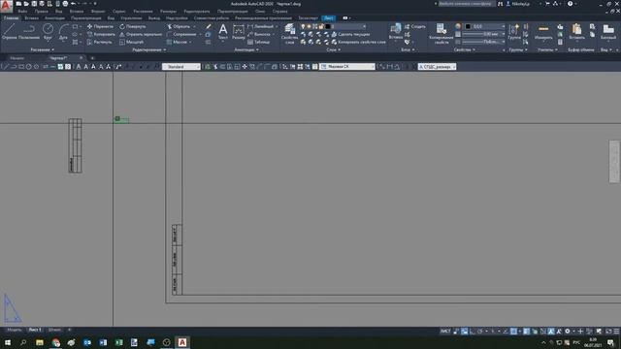
Task: Click the Создать block button
Action: (414, 26)
